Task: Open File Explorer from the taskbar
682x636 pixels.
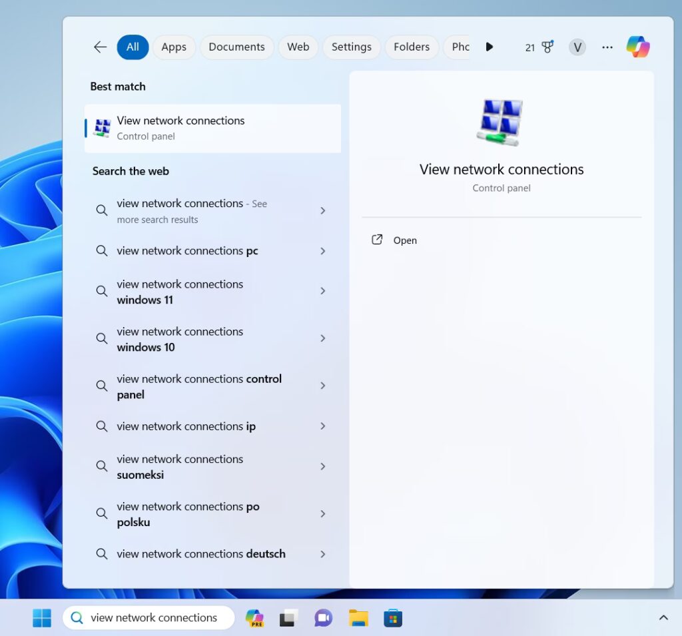Action: tap(358, 618)
